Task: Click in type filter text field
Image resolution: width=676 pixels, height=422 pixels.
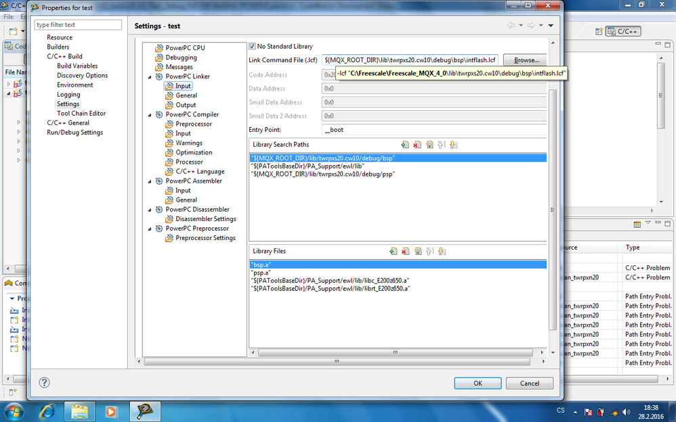Action: pyautogui.click(x=78, y=25)
